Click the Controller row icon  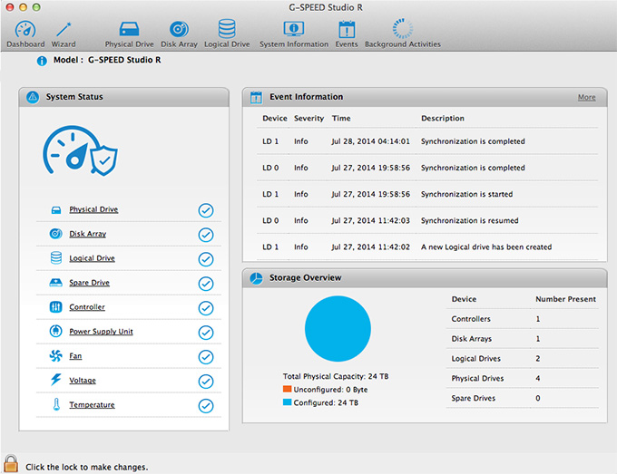pos(56,306)
